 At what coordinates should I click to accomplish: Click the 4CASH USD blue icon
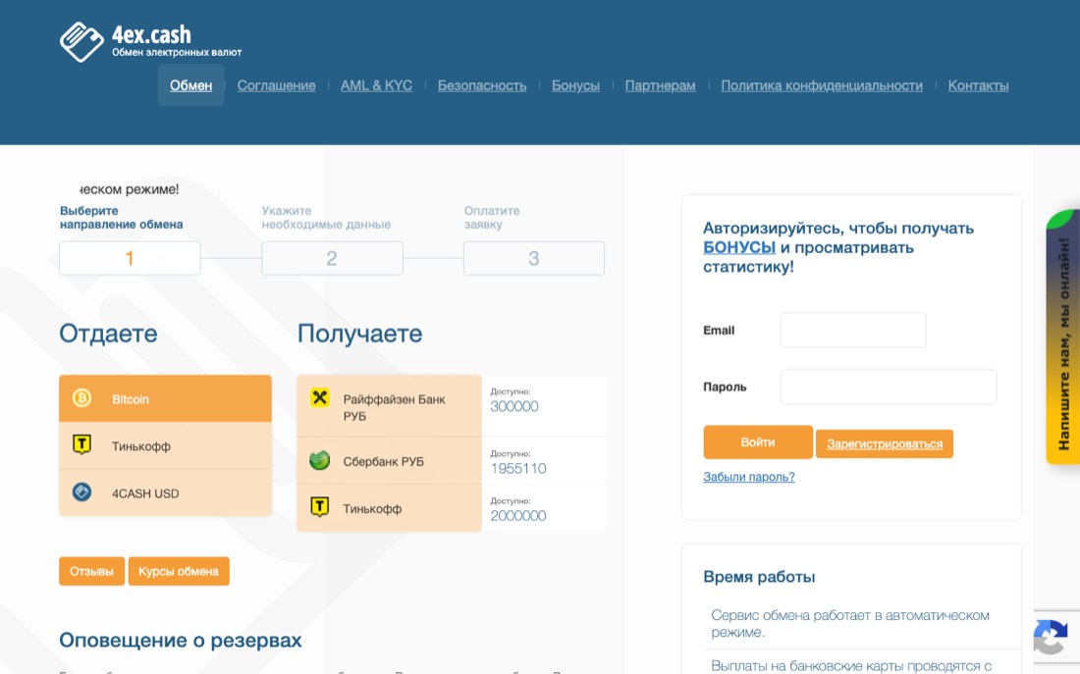(81, 493)
